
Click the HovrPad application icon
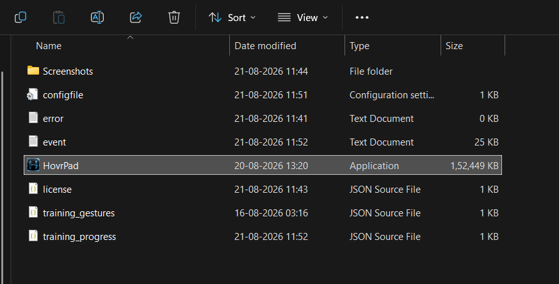33,165
